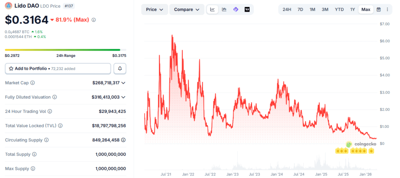
Task: Open the Compare dropdown
Action: 186,9
